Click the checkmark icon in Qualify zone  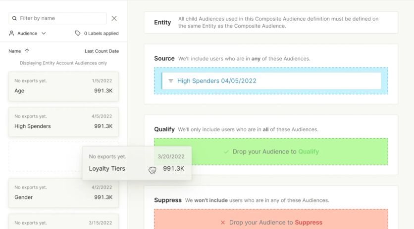(226, 152)
